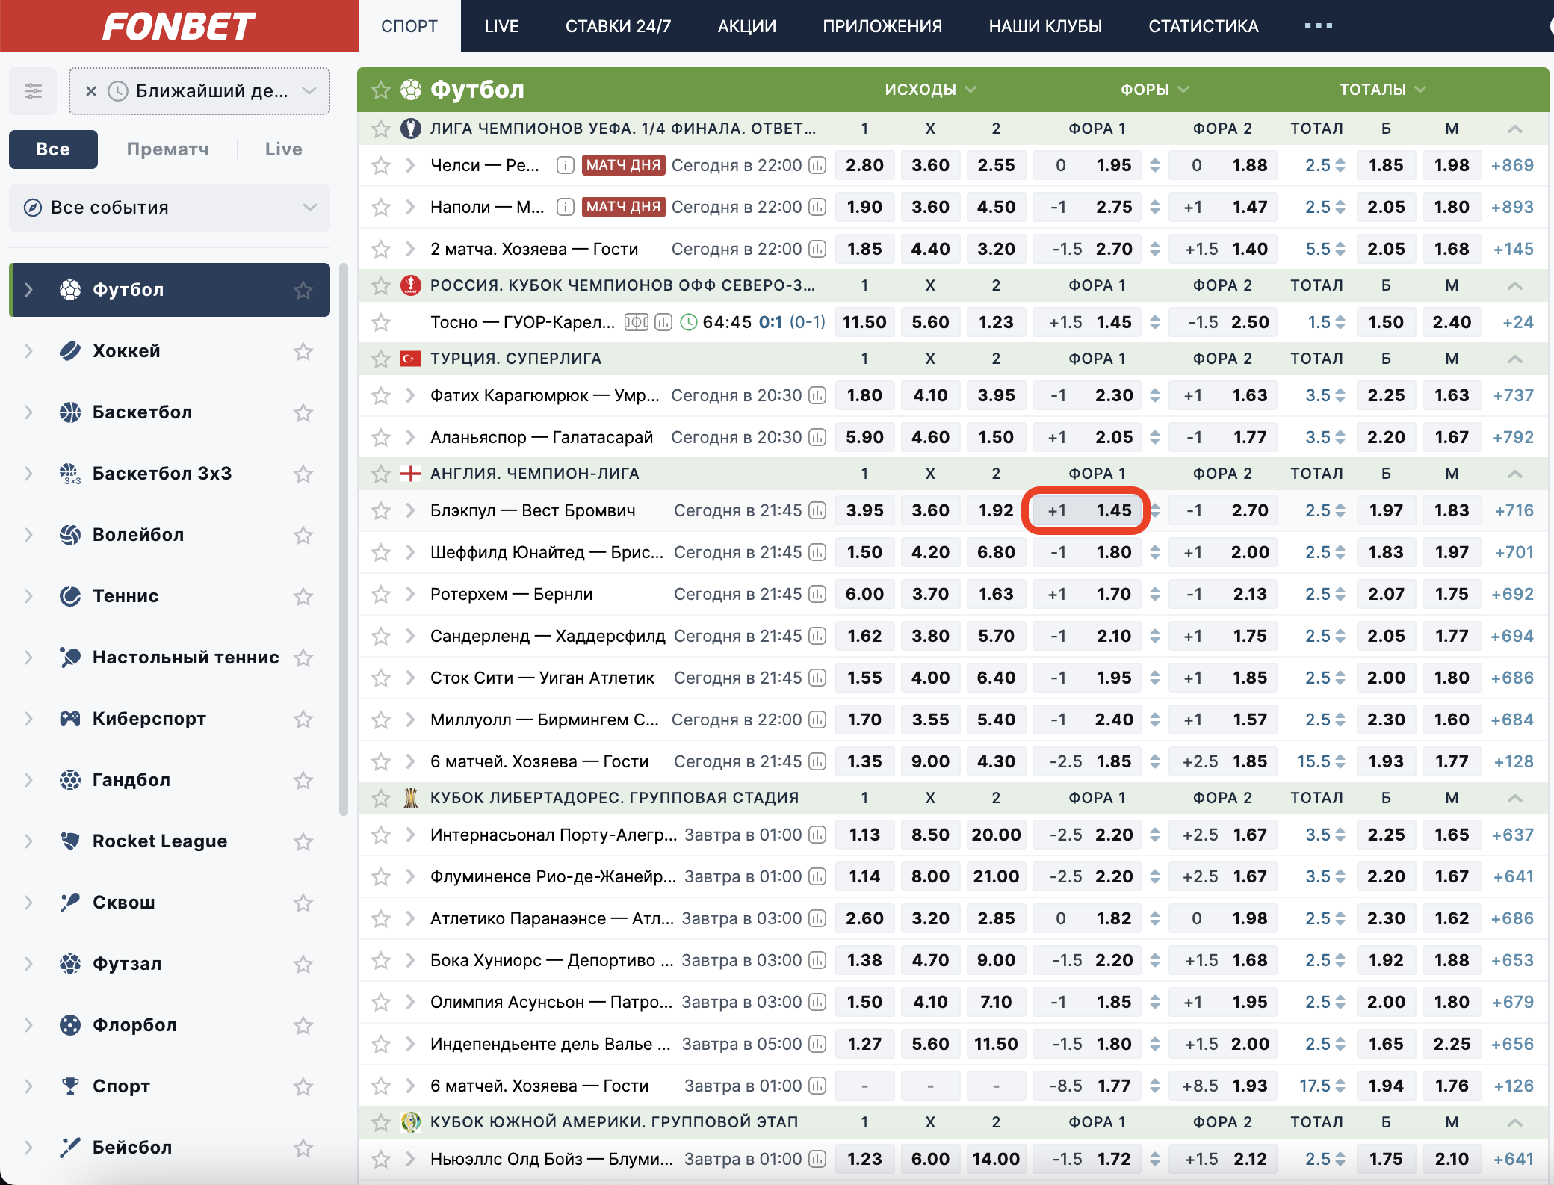Viewport: 1554px width, 1185px height.
Task: Select the Флорбол sport icon
Action: pos(70,1025)
